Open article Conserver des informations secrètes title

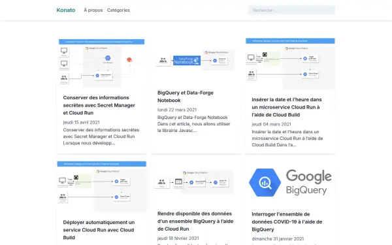(x=99, y=105)
